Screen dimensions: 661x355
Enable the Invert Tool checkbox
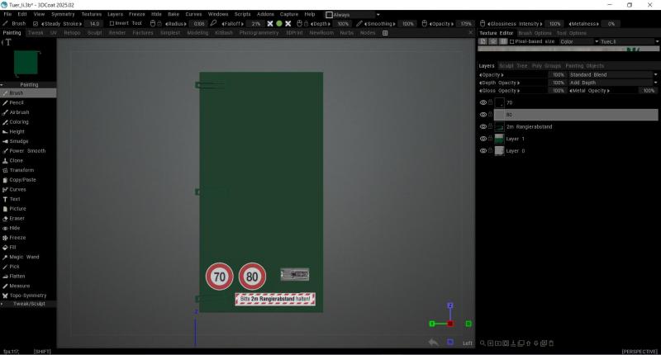click(x=113, y=23)
